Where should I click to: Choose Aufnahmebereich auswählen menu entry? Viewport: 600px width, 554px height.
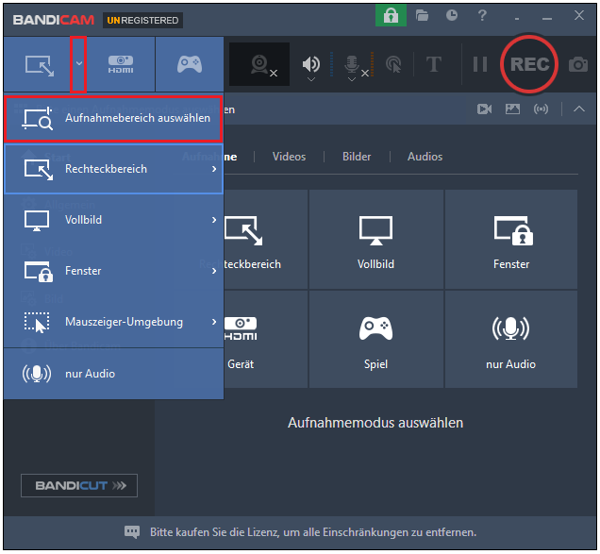pos(113,118)
